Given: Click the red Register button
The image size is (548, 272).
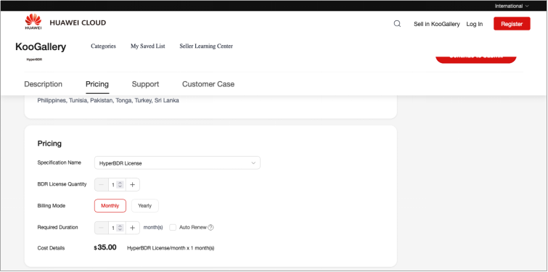Looking at the screenshot, I should pyautogui.click(x=512, y=24).
